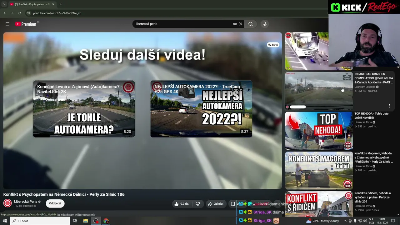
Task: Play the 'Konflikt s řidičem' thumbnail
Action: tap(319, 204)
